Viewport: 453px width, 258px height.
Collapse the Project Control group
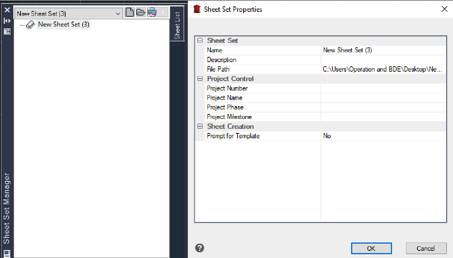200,79
